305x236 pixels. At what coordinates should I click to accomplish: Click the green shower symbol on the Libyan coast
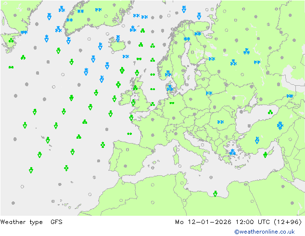coord(215,194)
